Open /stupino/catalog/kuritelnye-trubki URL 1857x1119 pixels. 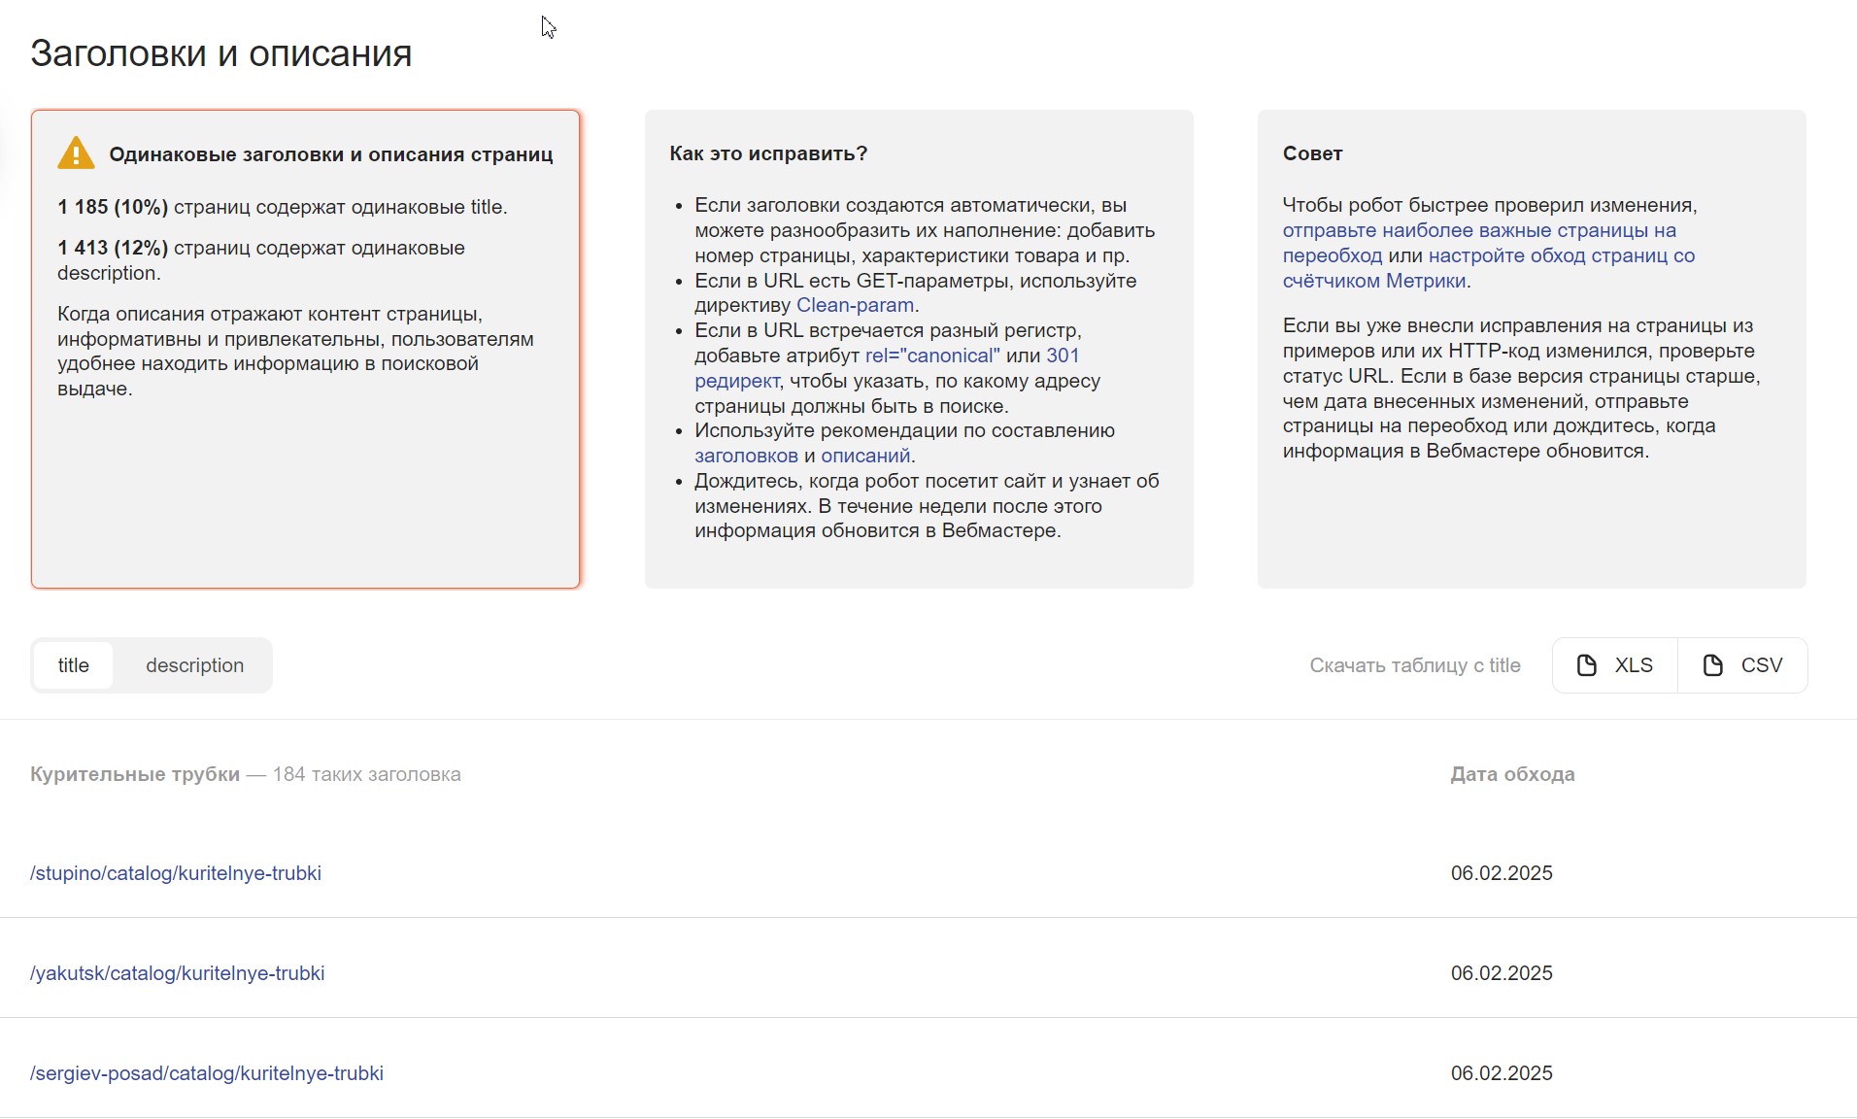[x=176, y=873]
